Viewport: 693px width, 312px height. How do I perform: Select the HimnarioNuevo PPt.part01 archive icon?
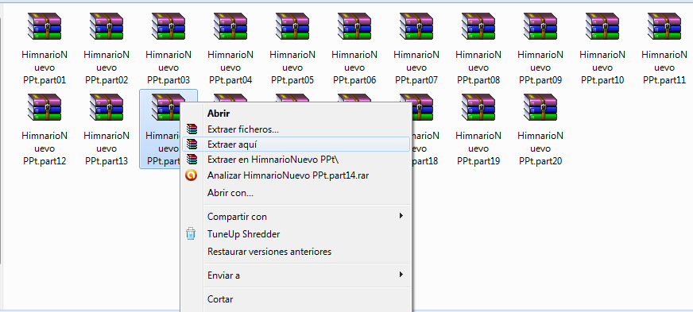point(45,26)
